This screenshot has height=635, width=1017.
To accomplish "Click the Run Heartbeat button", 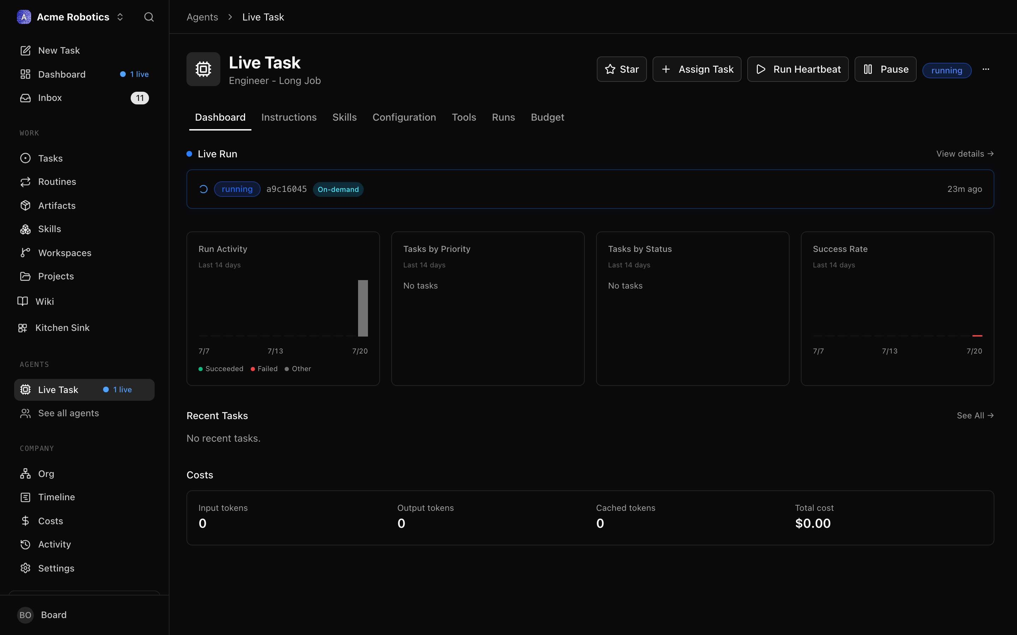I will (798, 69).
